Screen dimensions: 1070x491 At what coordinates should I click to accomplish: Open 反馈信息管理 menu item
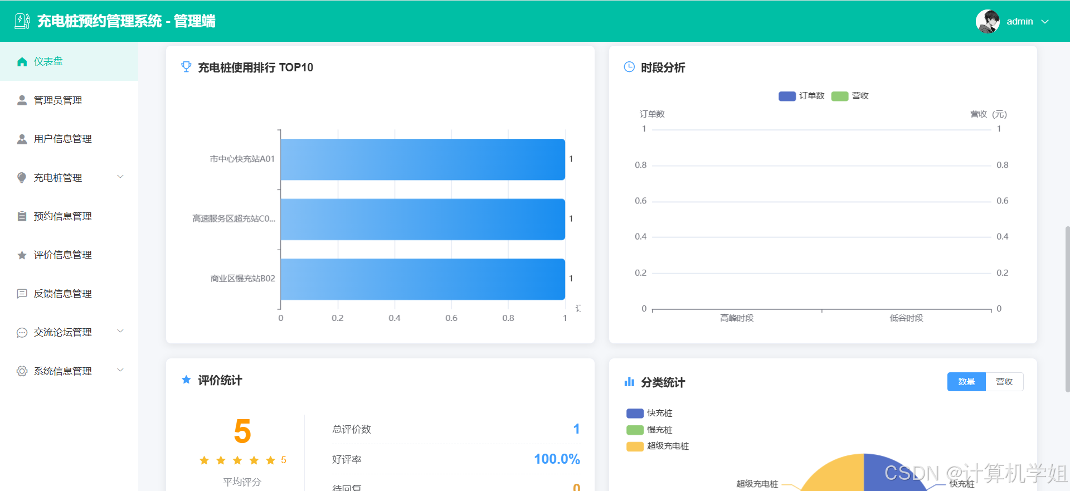[x=69, y=294]
